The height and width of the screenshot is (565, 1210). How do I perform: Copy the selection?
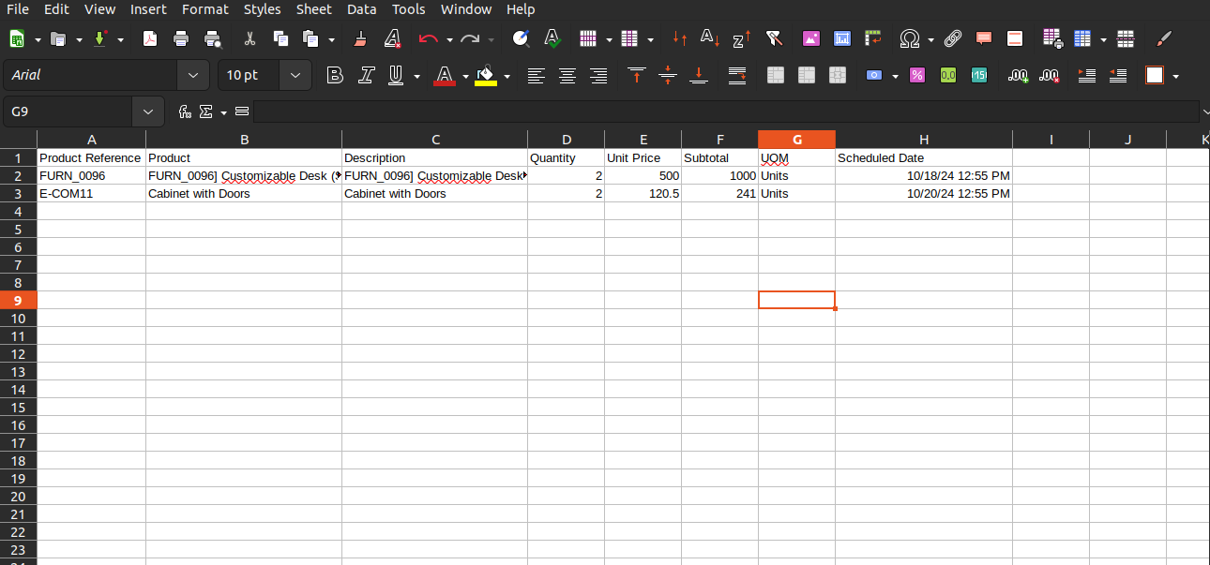[x=280, y=39]
